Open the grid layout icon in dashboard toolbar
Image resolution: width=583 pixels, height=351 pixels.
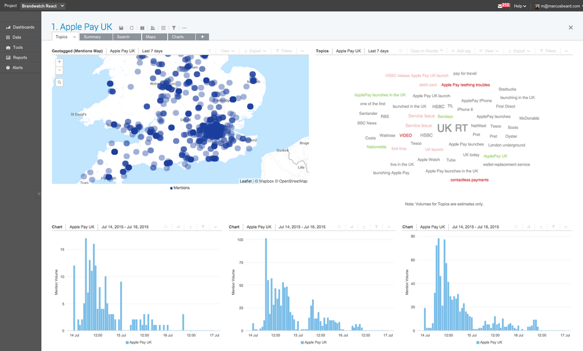163,28
